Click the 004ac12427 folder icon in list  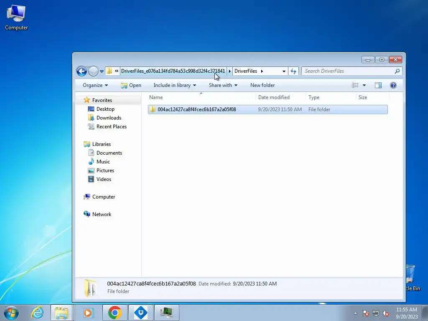click(153, 110)
